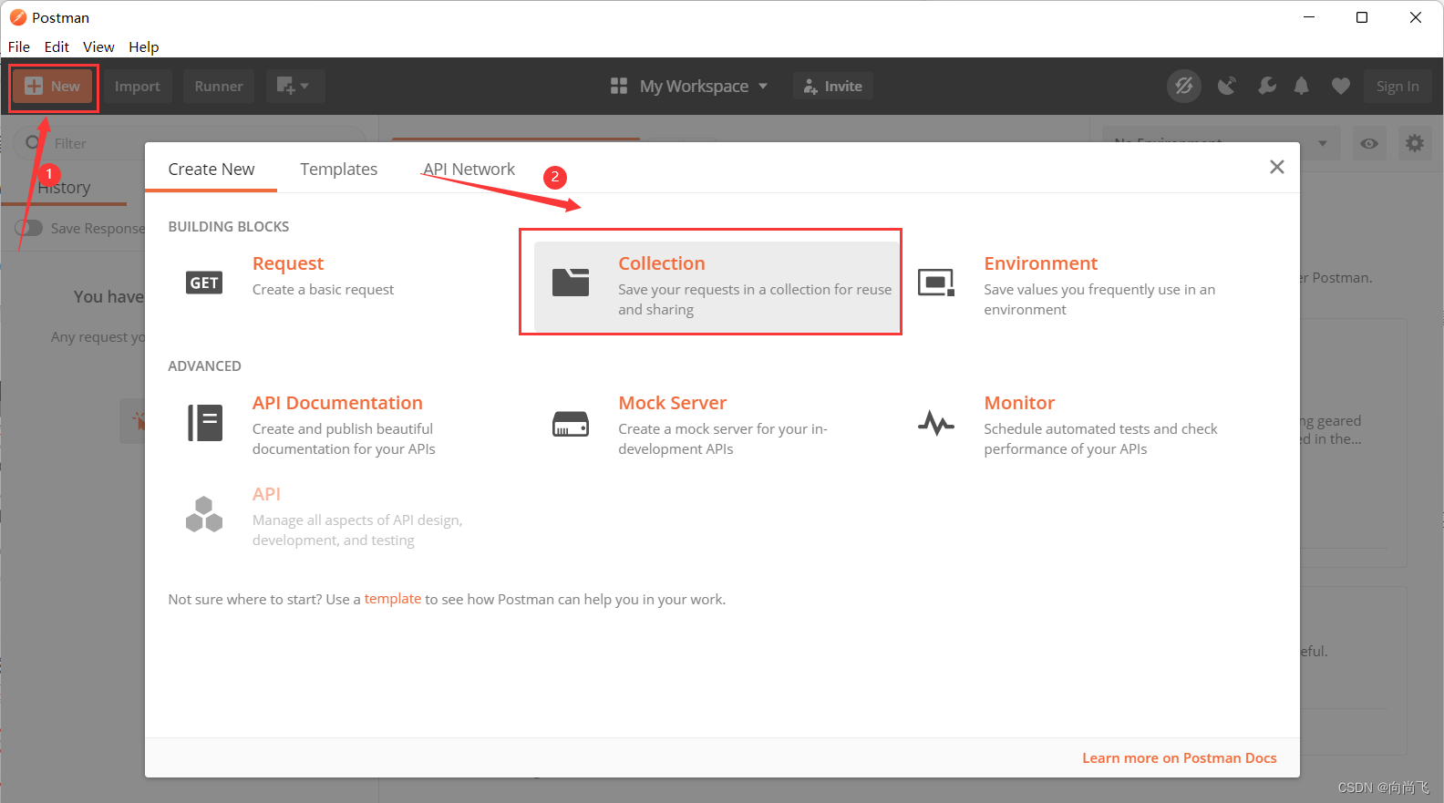
Task: Click 'Create a basic request' text
Action: (x=323, y=290)
